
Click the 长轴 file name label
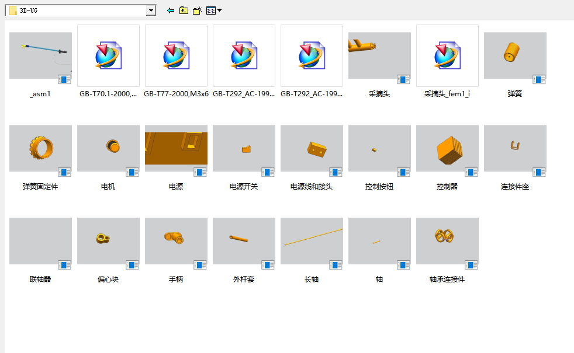(312, 279)
